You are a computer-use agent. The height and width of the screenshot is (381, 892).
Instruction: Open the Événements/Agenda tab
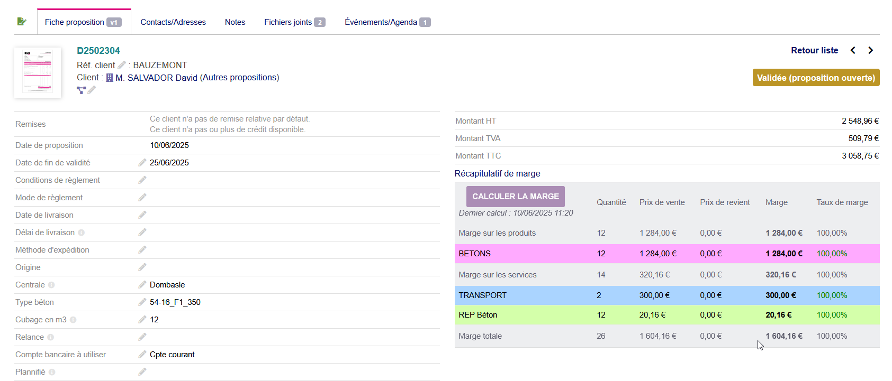click(x=388, y=22)
